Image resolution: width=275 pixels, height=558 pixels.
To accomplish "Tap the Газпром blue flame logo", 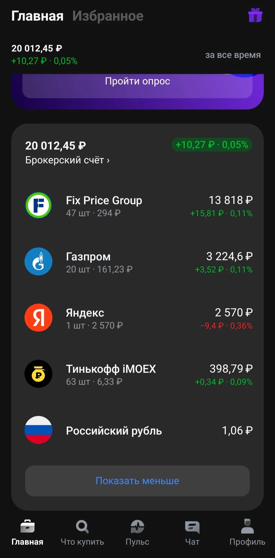I will 38,262.
